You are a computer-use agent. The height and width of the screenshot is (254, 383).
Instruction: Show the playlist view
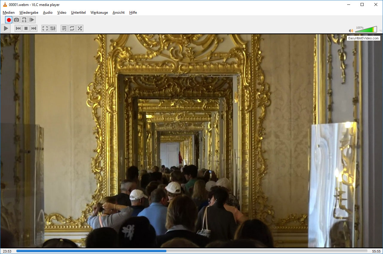(x=64, y=28)
